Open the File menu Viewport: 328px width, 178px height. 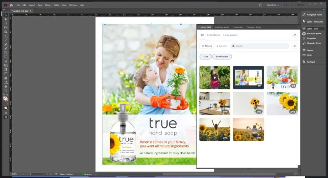(18, 5)
